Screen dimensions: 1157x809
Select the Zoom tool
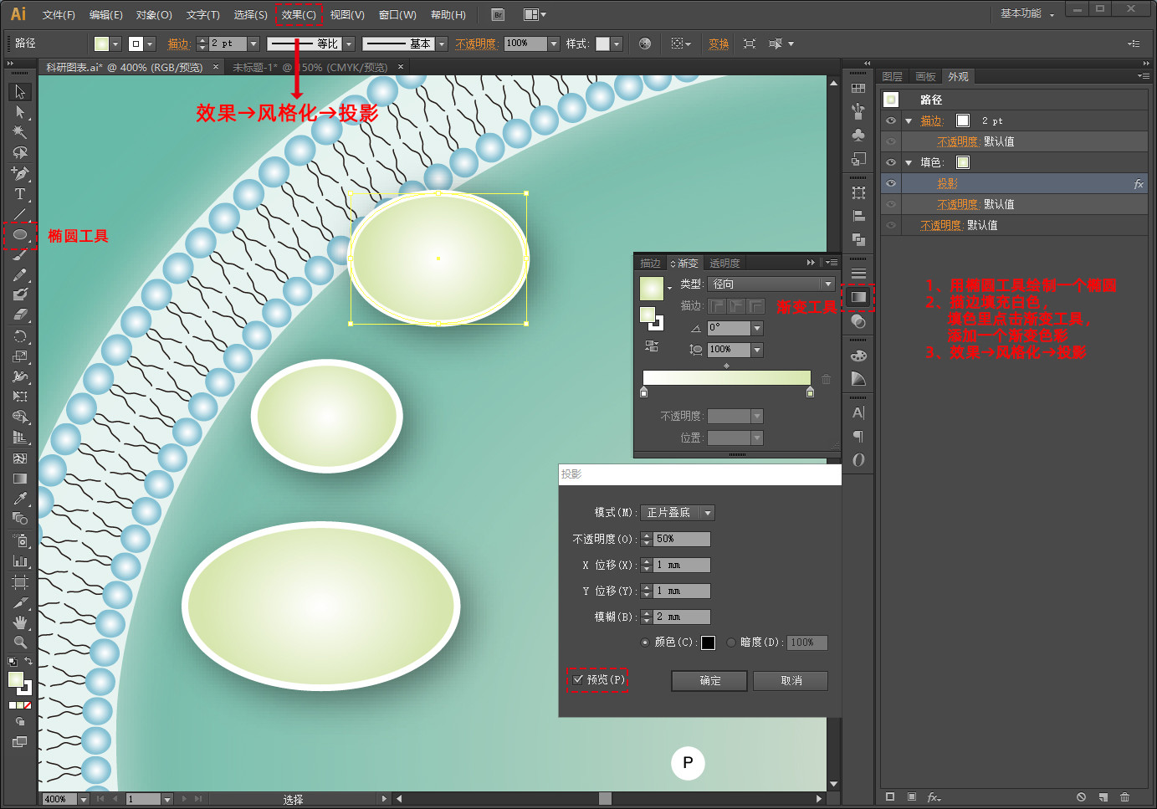tap(20, 643)
